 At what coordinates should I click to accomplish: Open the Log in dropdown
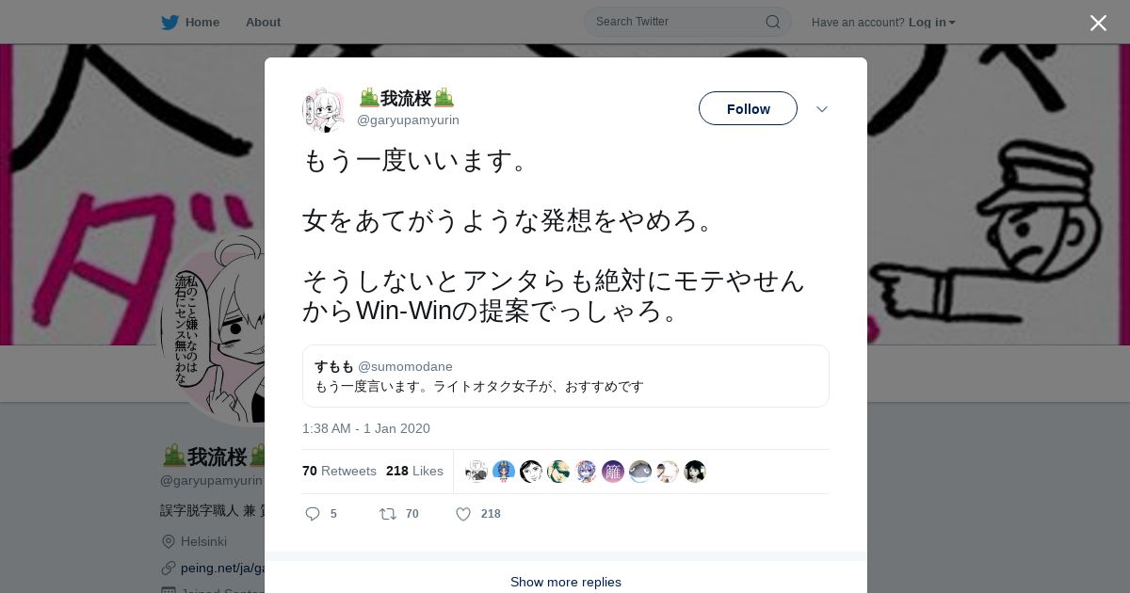931,22
